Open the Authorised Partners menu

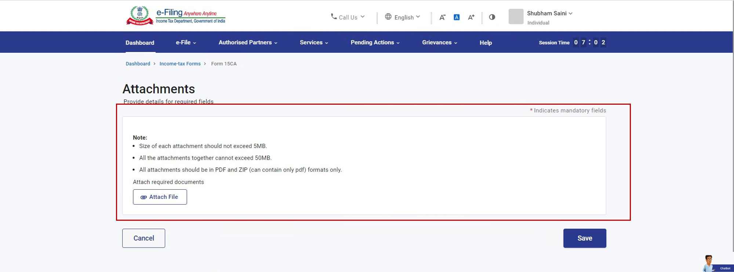click(x=248, y=42)
